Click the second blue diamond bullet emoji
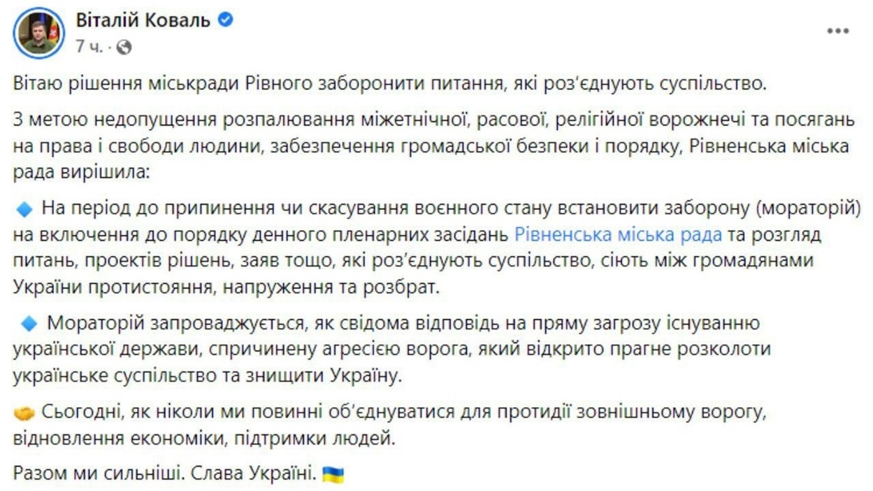 click(29, 323)
